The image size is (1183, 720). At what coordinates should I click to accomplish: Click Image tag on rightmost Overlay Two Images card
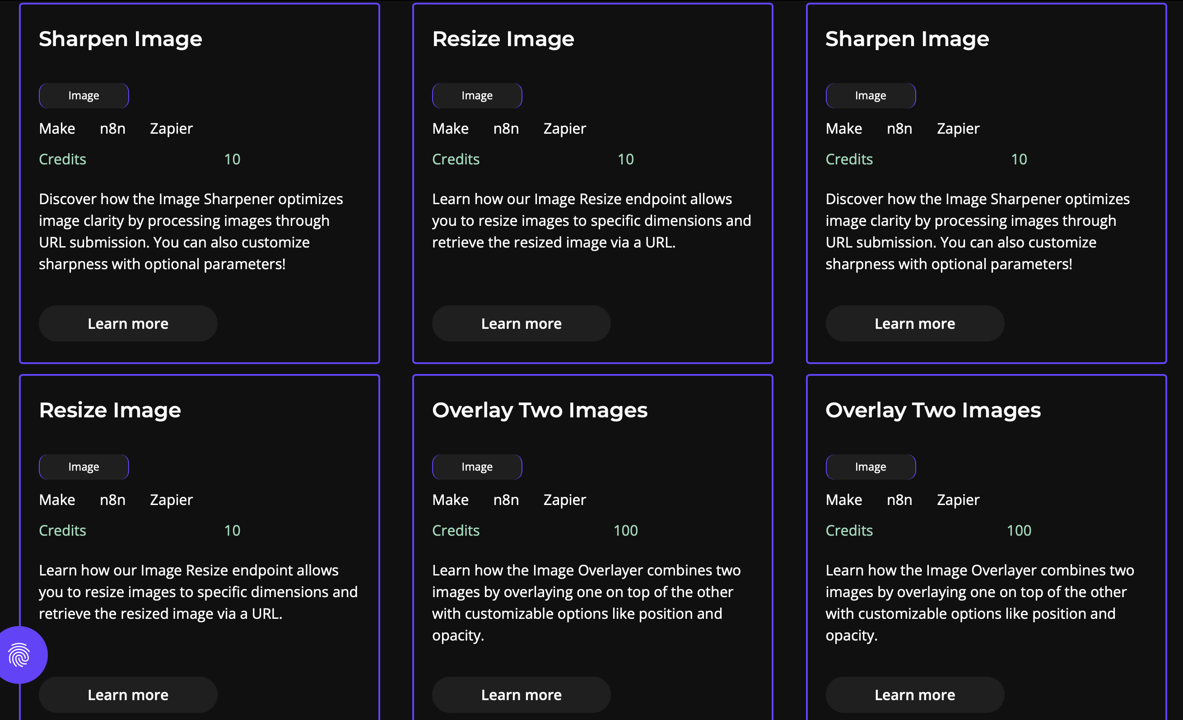pos(870,467)
